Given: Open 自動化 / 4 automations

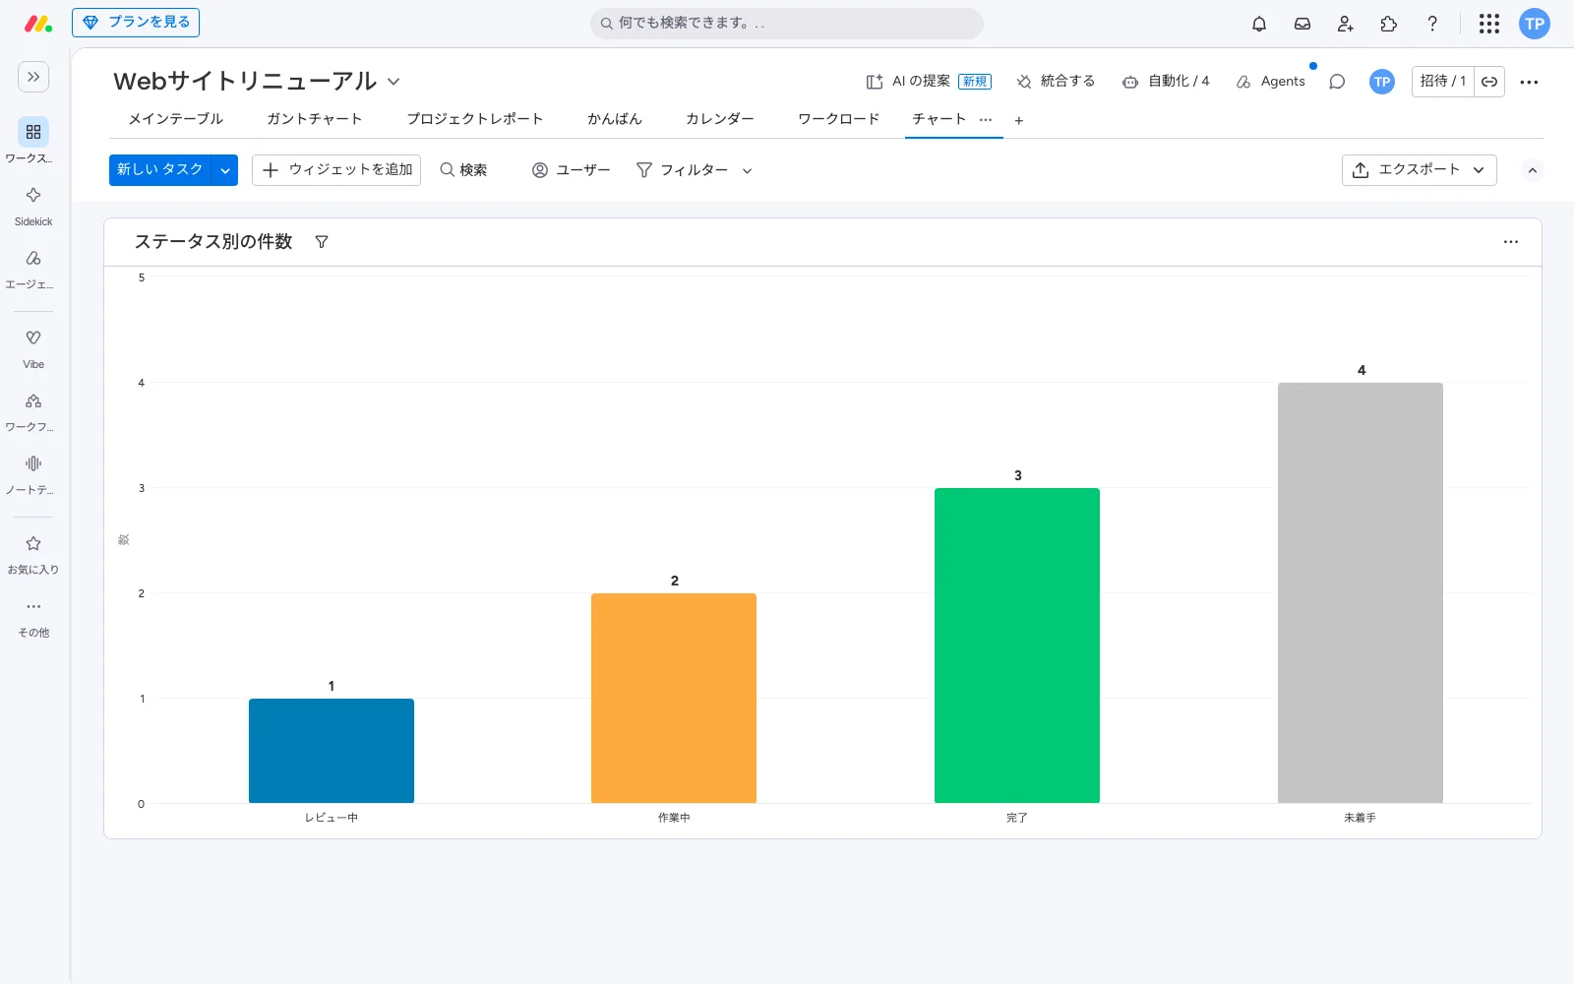Looking at the screenshot, I should tap(1166, 82).
